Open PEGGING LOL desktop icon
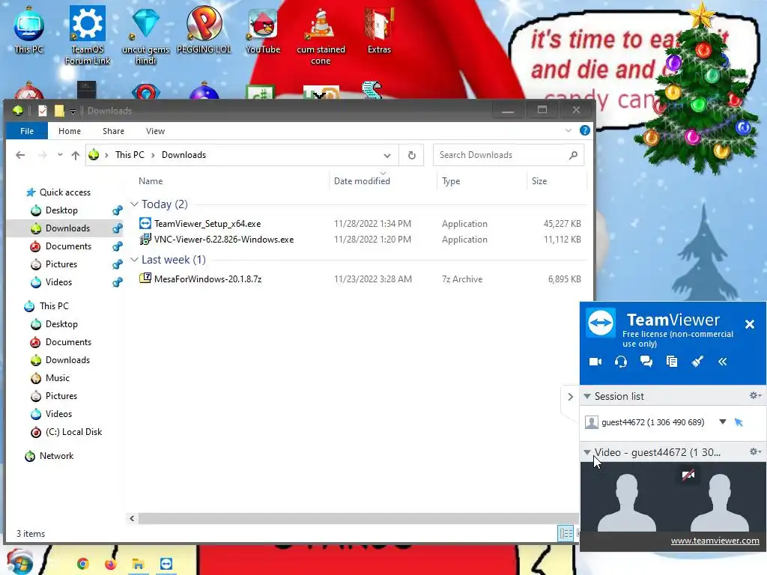This screenshot has width=767, height=575. (204, 29)
